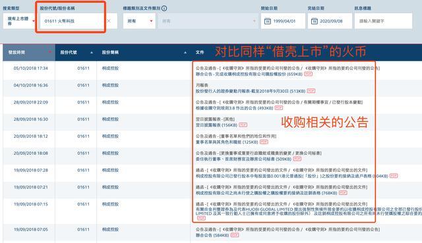422x243 pixels.
Task: Select date cell 19/09/2018 07:05
Action: (31, 229)
